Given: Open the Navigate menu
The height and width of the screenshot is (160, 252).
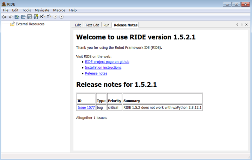Looking at the screenshot, I should [42, 10].
